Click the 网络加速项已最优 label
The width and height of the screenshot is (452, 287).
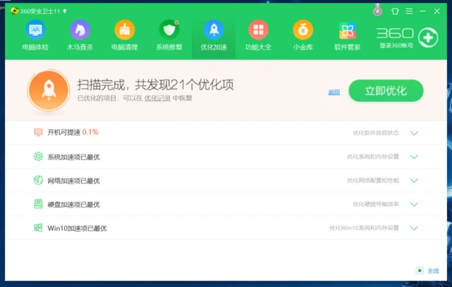coord(74,181)
